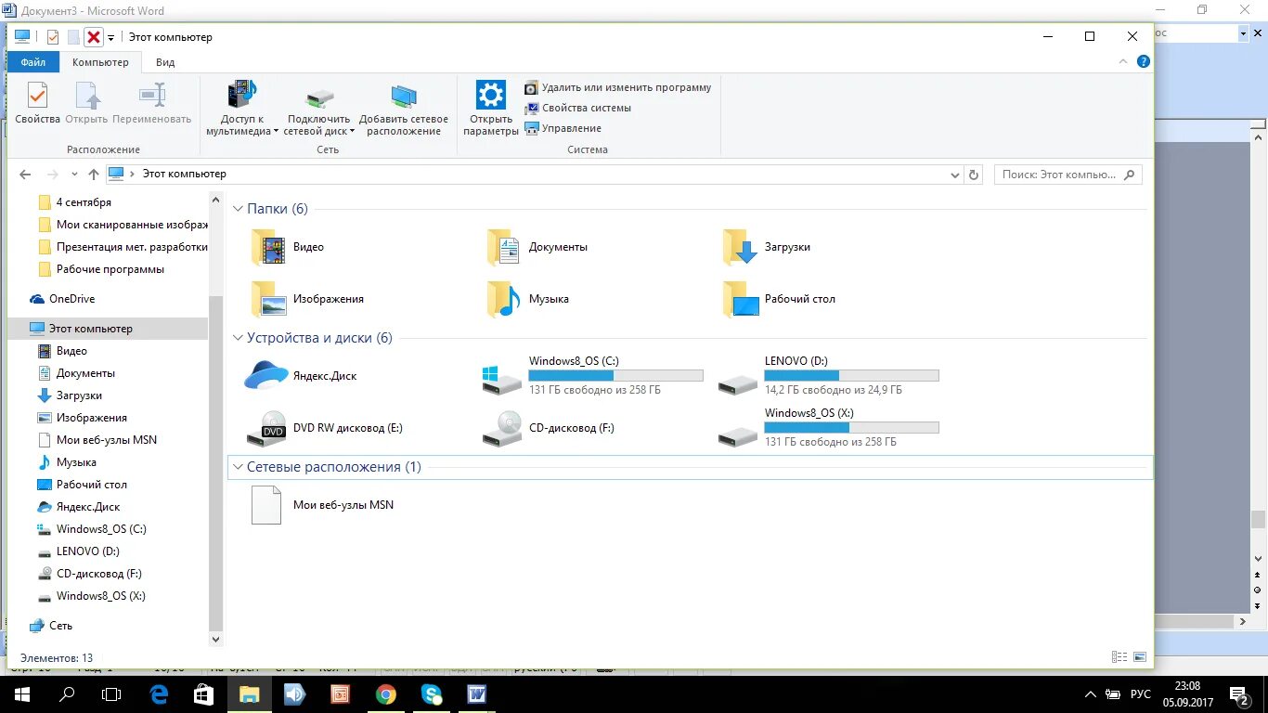Collapse the Устройства и диски (6) group
1268x713 pixels.
click(x=239, y=338)
